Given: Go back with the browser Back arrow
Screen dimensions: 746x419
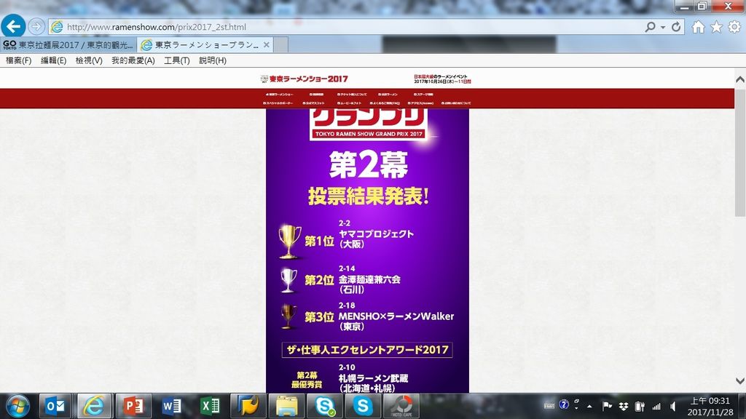Looking at the screenshot, I should tap(13, 25).
